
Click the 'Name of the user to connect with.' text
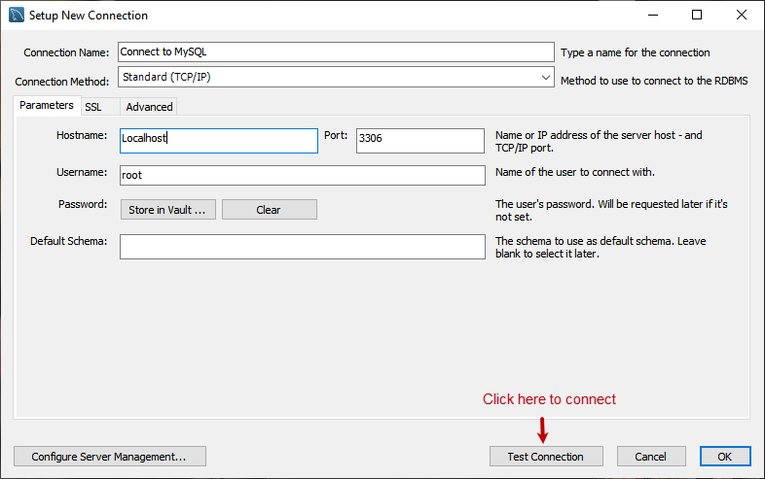click(575, 172)
